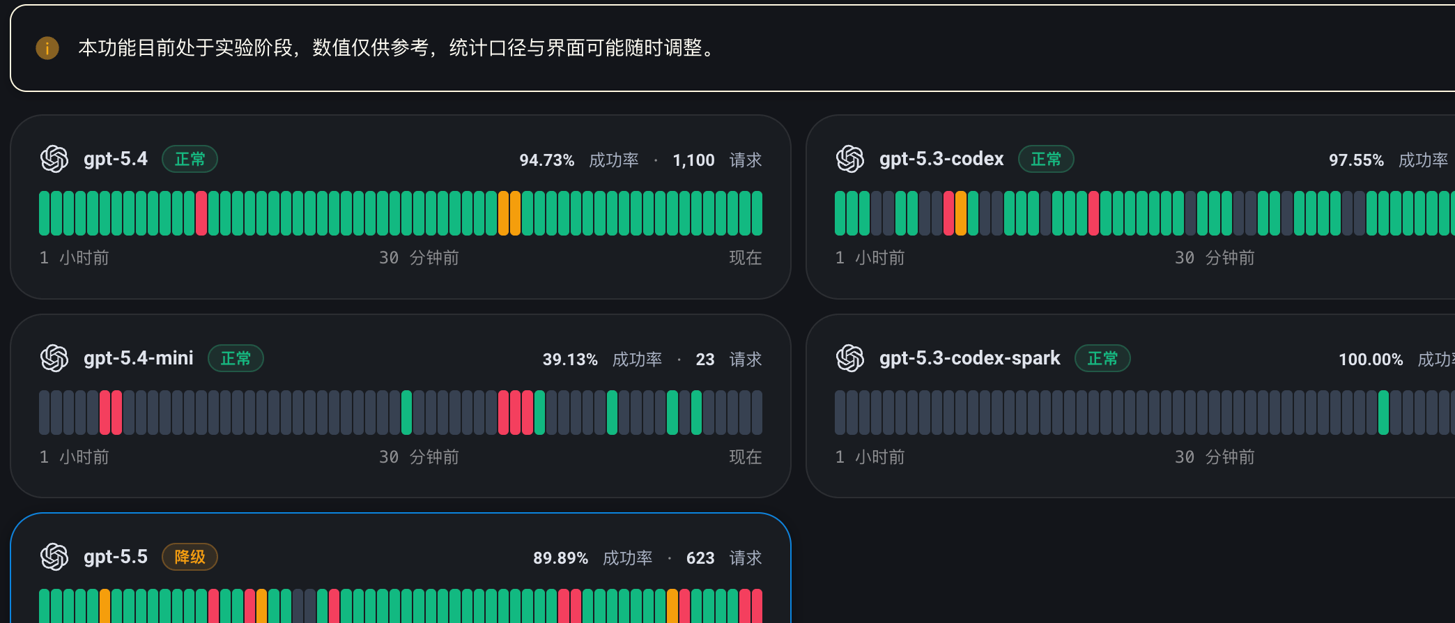Click the lone green bar in gpt-5.3-codex-spark timeline
Image resolution: width=1455 pixels, height=623 pixels.
[x=1383, y=413]
